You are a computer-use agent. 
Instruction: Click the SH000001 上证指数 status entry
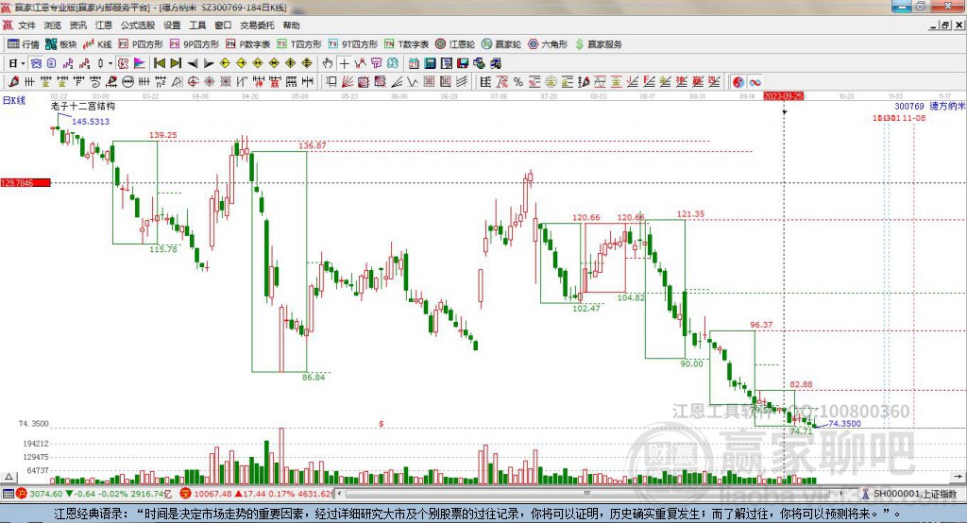click(x=914, y=494)
